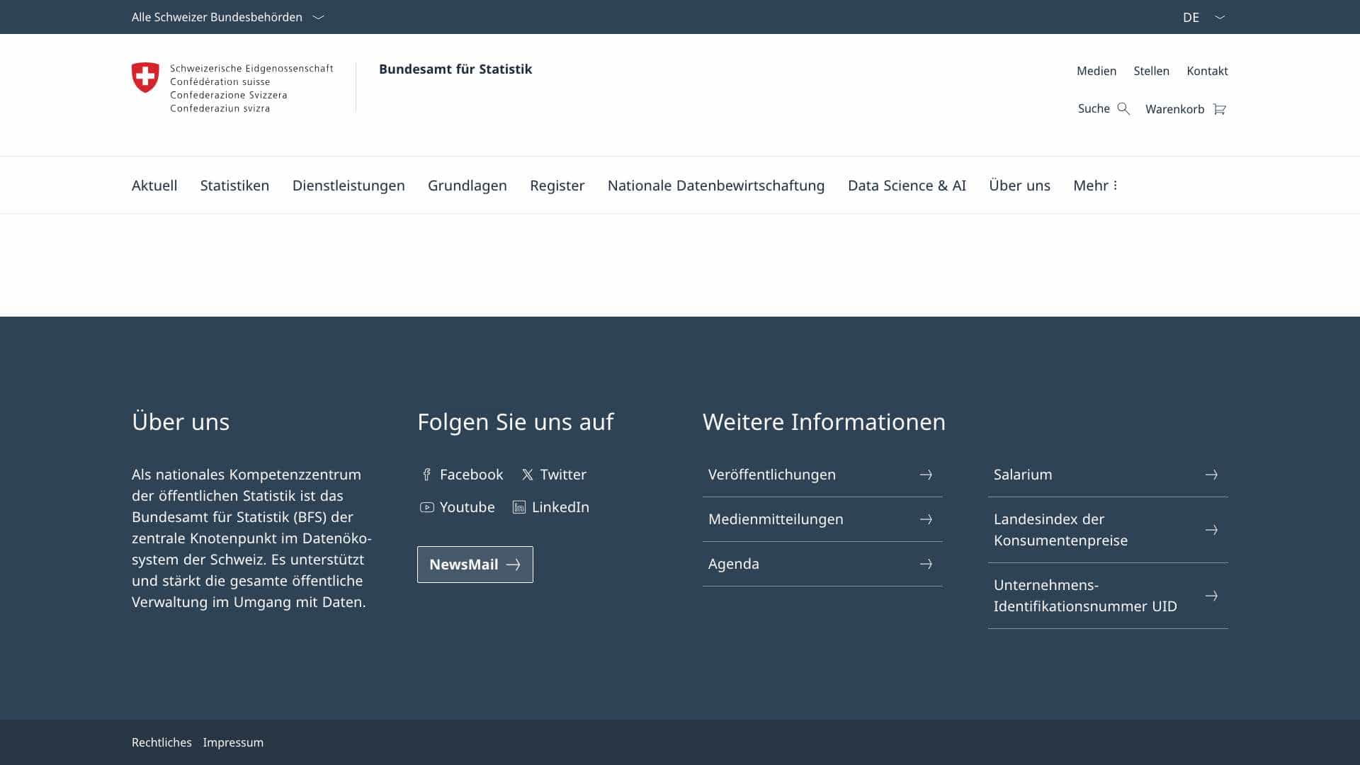Expand Alle Schweizer Bundesbehörden dropdown
The height and width of the screenshot is (765, 1360).
pyautogui.click(x=227, y=17)
